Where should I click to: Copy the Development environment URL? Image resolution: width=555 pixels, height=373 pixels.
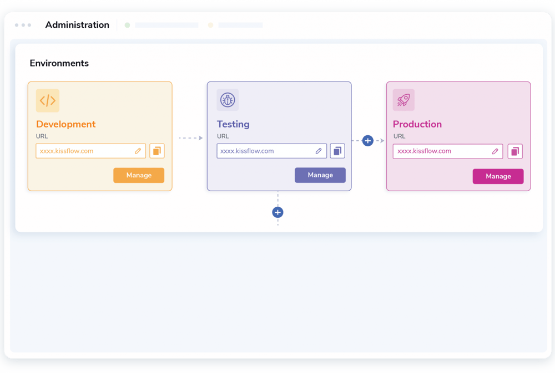tap(156, 151)
